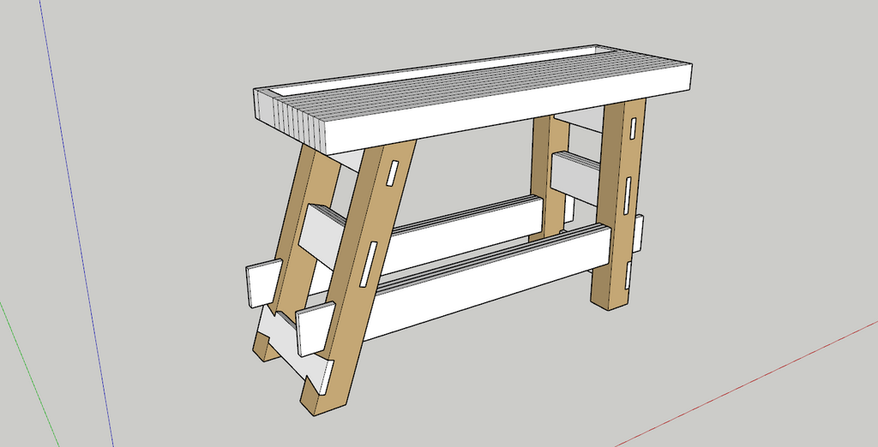Select the wedge board at front left leg
The image size is (878, 447).
(316, 330)
